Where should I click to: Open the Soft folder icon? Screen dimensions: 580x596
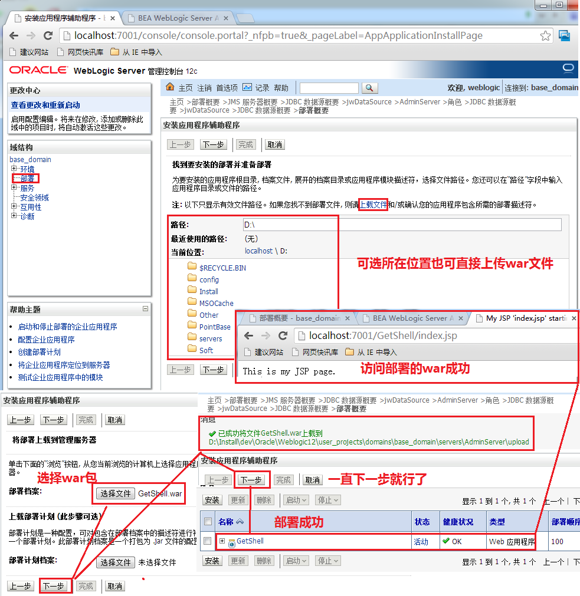(192, 348)
